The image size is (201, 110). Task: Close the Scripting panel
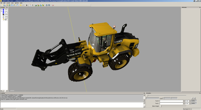[144, 93]
